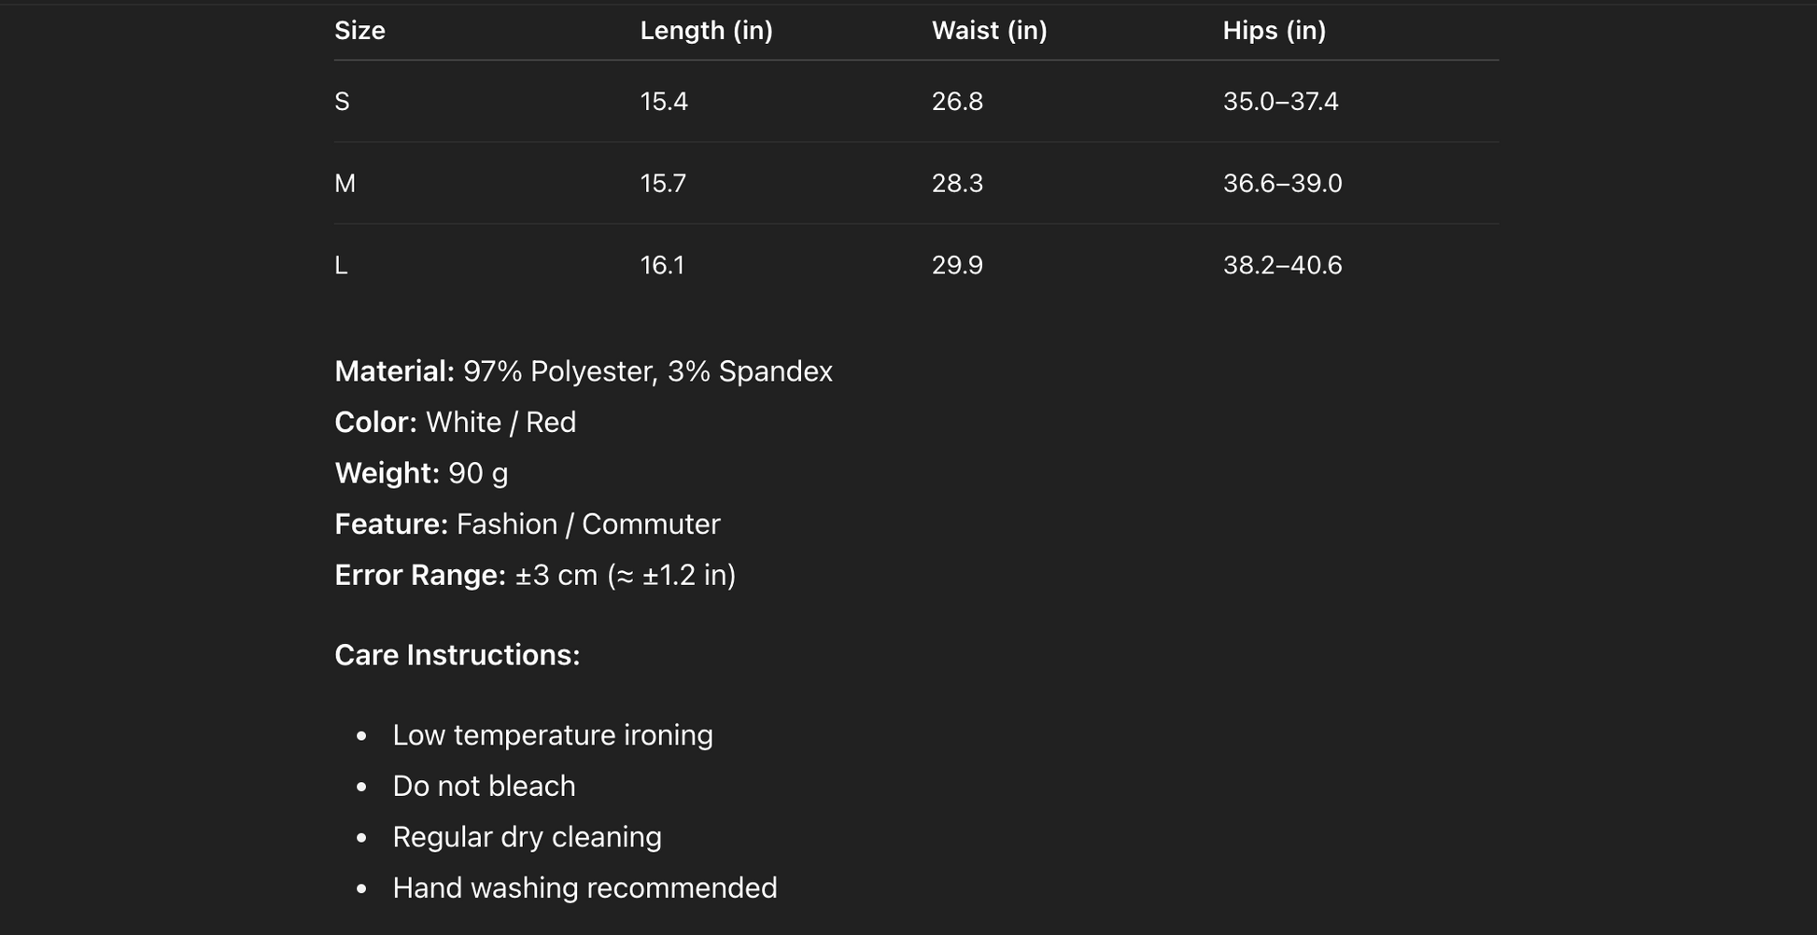This screenshot has width=1817, height=935.
Task: Click the 15.4 length value
Action: coord(664,102)
